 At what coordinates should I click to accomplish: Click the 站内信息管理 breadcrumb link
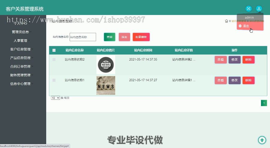(239, 21)
